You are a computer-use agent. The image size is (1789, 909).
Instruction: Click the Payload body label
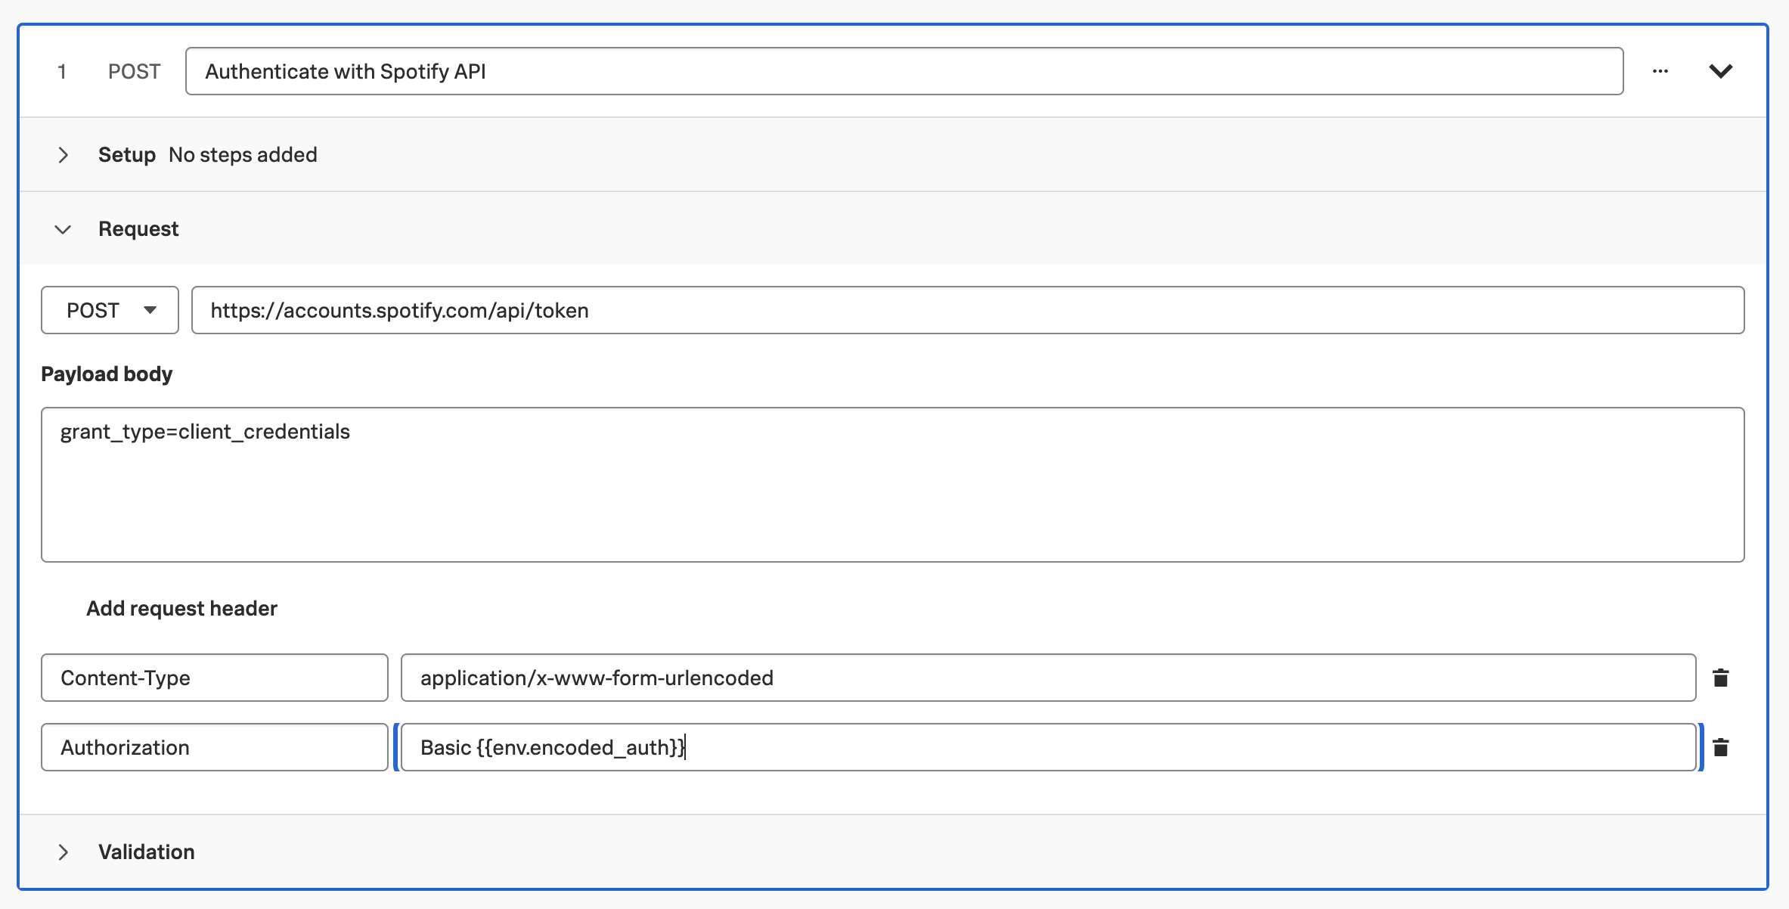click(107, 373)
